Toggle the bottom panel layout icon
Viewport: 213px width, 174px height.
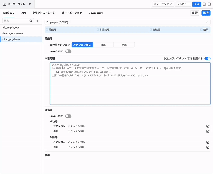point(204,4)
